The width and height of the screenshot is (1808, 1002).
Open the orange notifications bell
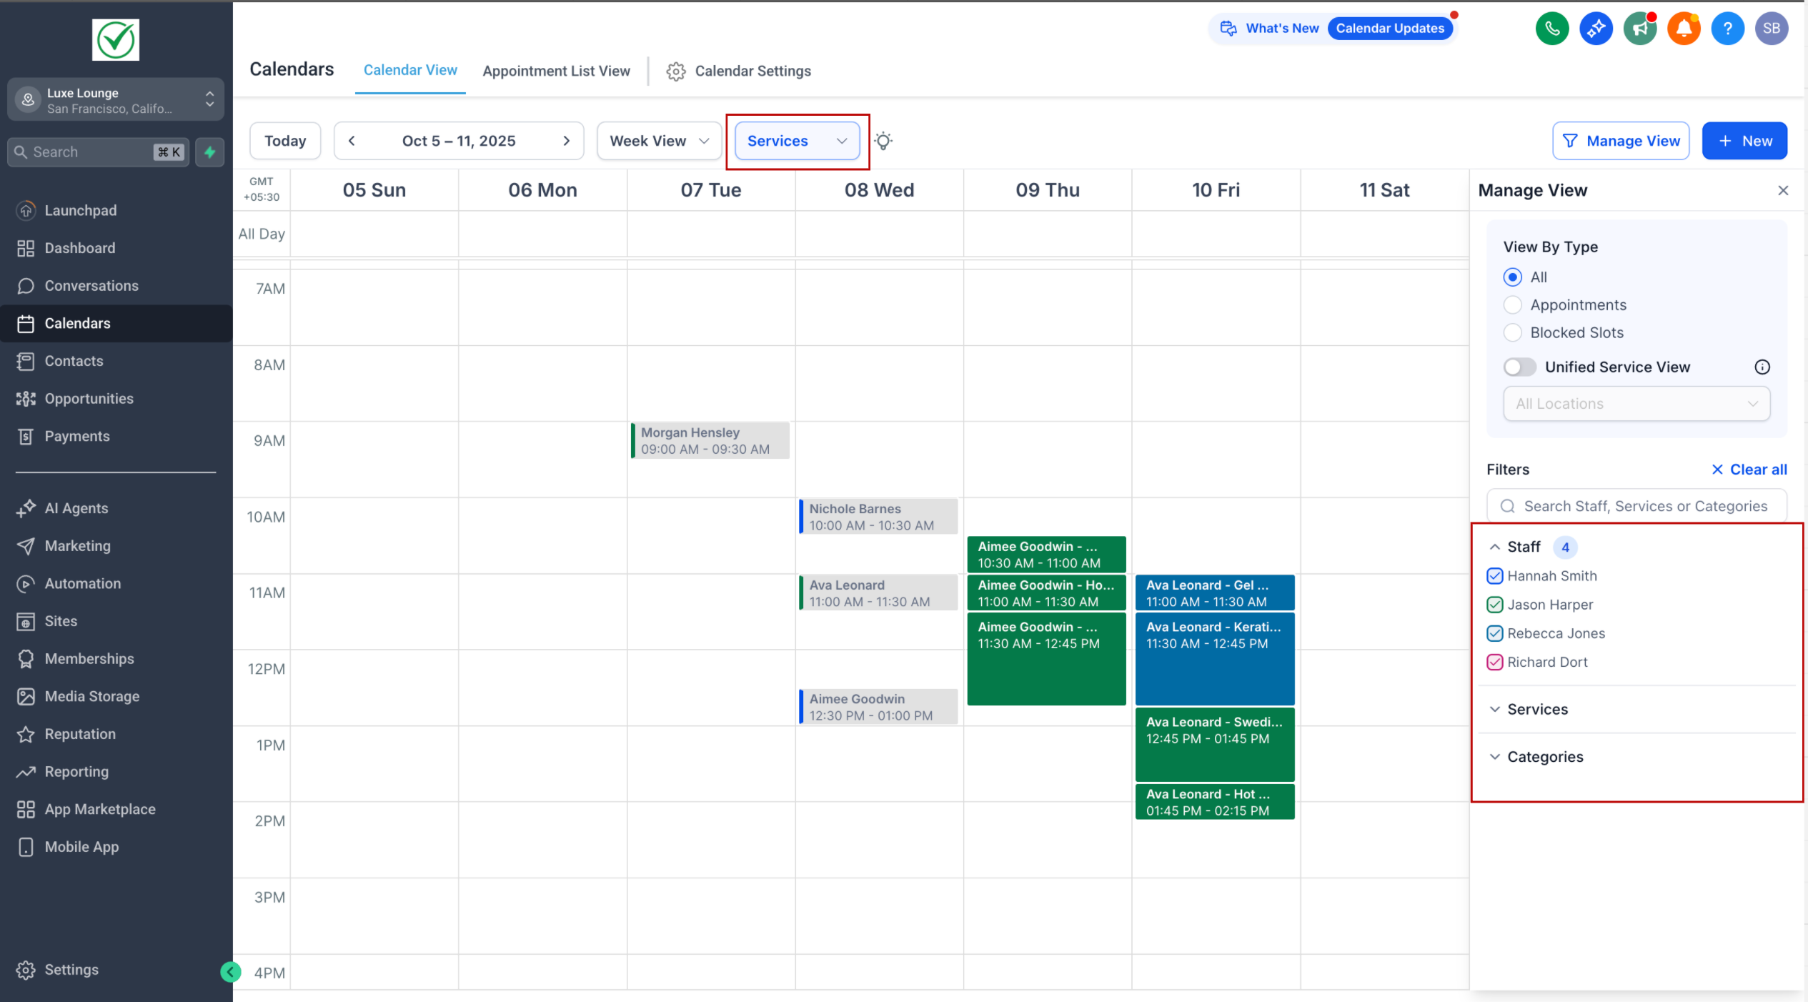pos(1684,29)
